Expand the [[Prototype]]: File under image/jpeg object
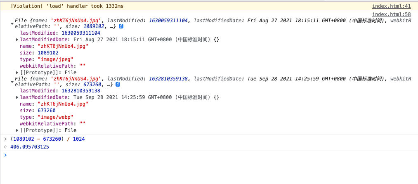Viewport: 418px width, 184px height. point(17,73)
